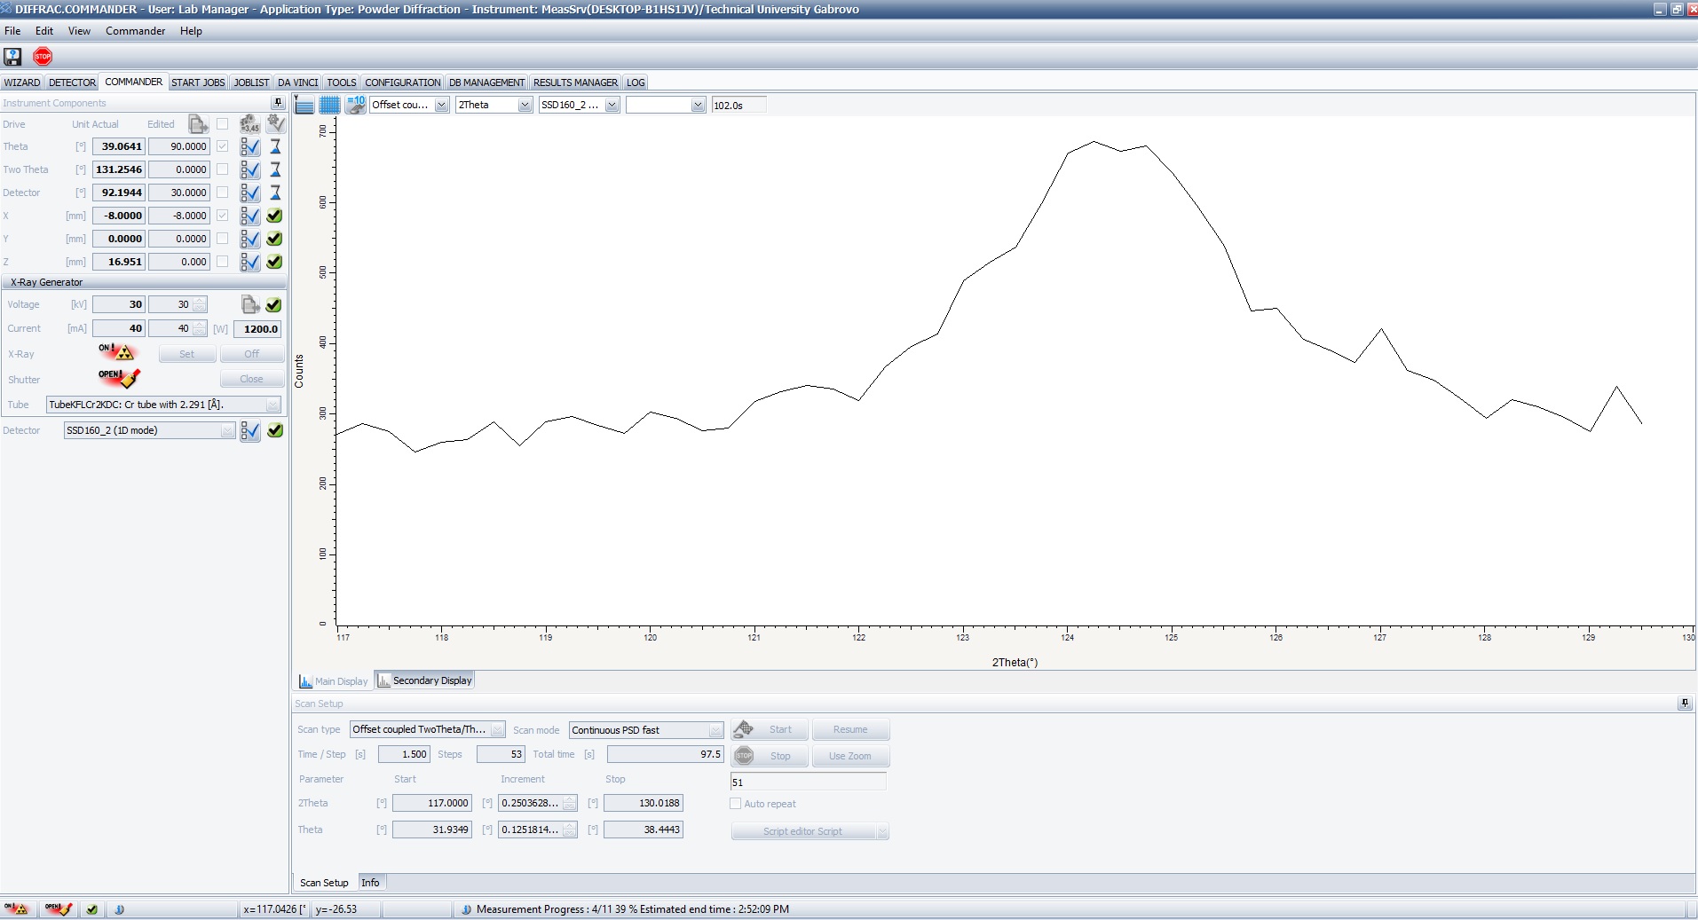Click the Use Zoom button

click(x=849, y=756)
